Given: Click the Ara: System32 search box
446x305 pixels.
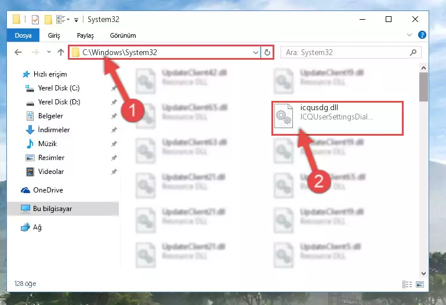Looking at the screenshot, I should 351,53.
